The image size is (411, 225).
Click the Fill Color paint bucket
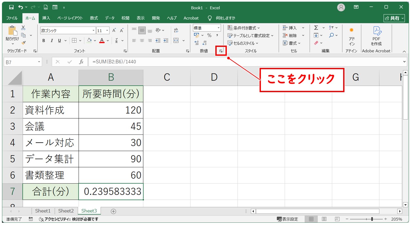pyautogui.click(x=89, y=41)
